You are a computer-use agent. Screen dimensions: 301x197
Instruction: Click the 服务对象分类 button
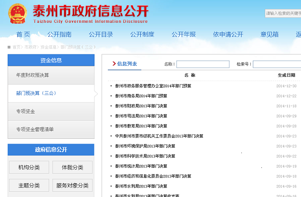pyautogui.click(x=72, y=186)
